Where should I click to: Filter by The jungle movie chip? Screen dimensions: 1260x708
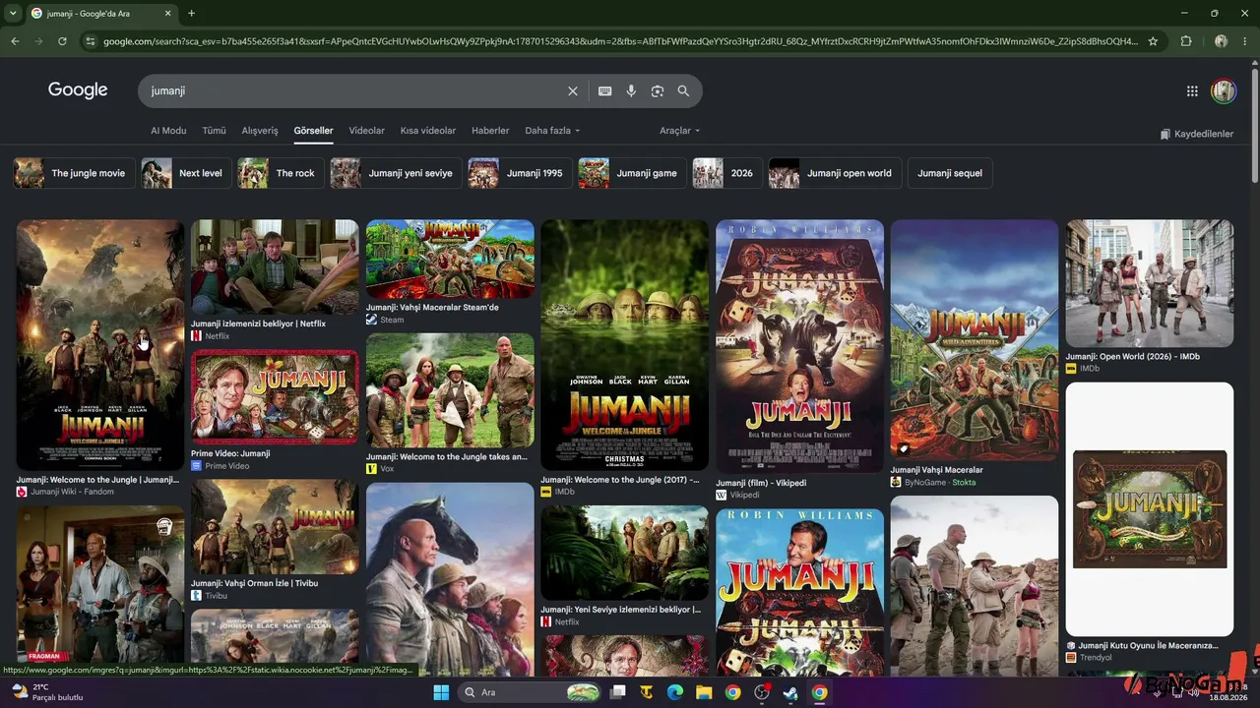point(74,173)
